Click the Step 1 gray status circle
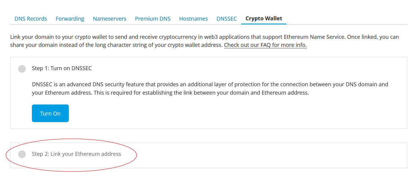Image resolution: width=413 pixels, height=177 pixels. pos(22,69)
